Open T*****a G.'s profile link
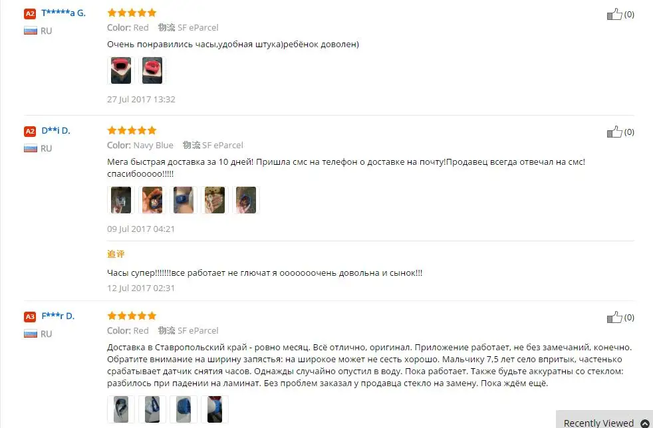The height and width of the screenshot is (428, 653). pyautogui.click(x=63, y=13)
